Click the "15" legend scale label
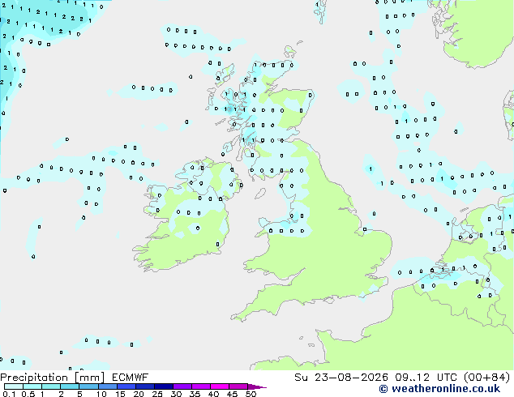This screenshot has width=514, height=397. pos(120,394)
